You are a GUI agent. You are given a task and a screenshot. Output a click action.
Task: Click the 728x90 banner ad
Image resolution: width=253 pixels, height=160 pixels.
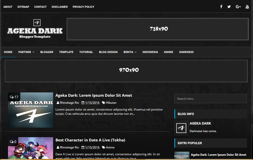(x=158, y=29)
